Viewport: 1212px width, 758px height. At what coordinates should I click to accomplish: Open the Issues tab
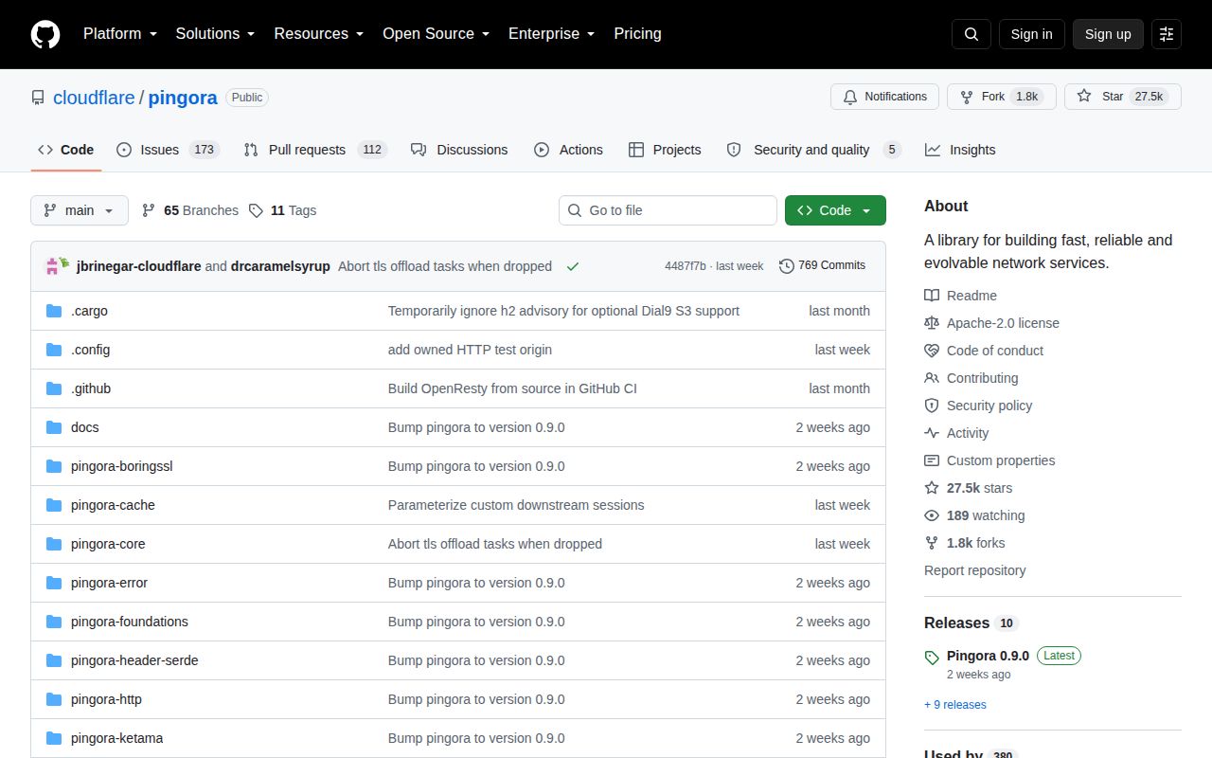(169, 150)
